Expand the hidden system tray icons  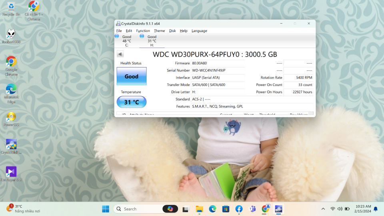[323, 209]
